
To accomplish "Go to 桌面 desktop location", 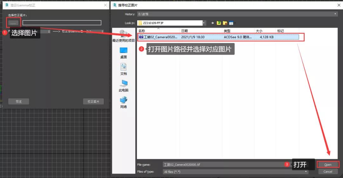I will point(124,53).
